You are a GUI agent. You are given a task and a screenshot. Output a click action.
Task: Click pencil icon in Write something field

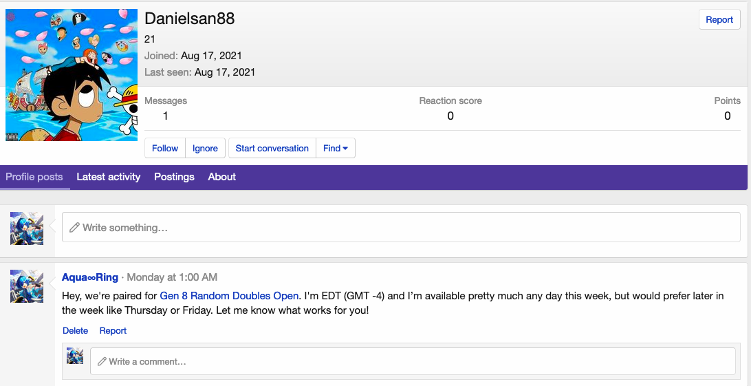pyautogui.click(x=74, y=228)
